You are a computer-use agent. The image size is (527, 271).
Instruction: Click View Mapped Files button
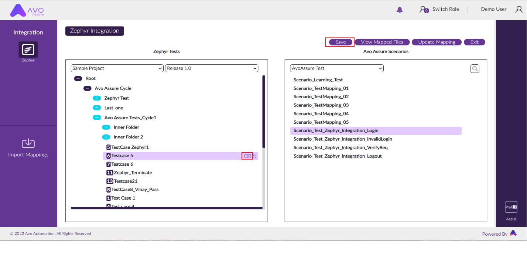coord(382,42)
